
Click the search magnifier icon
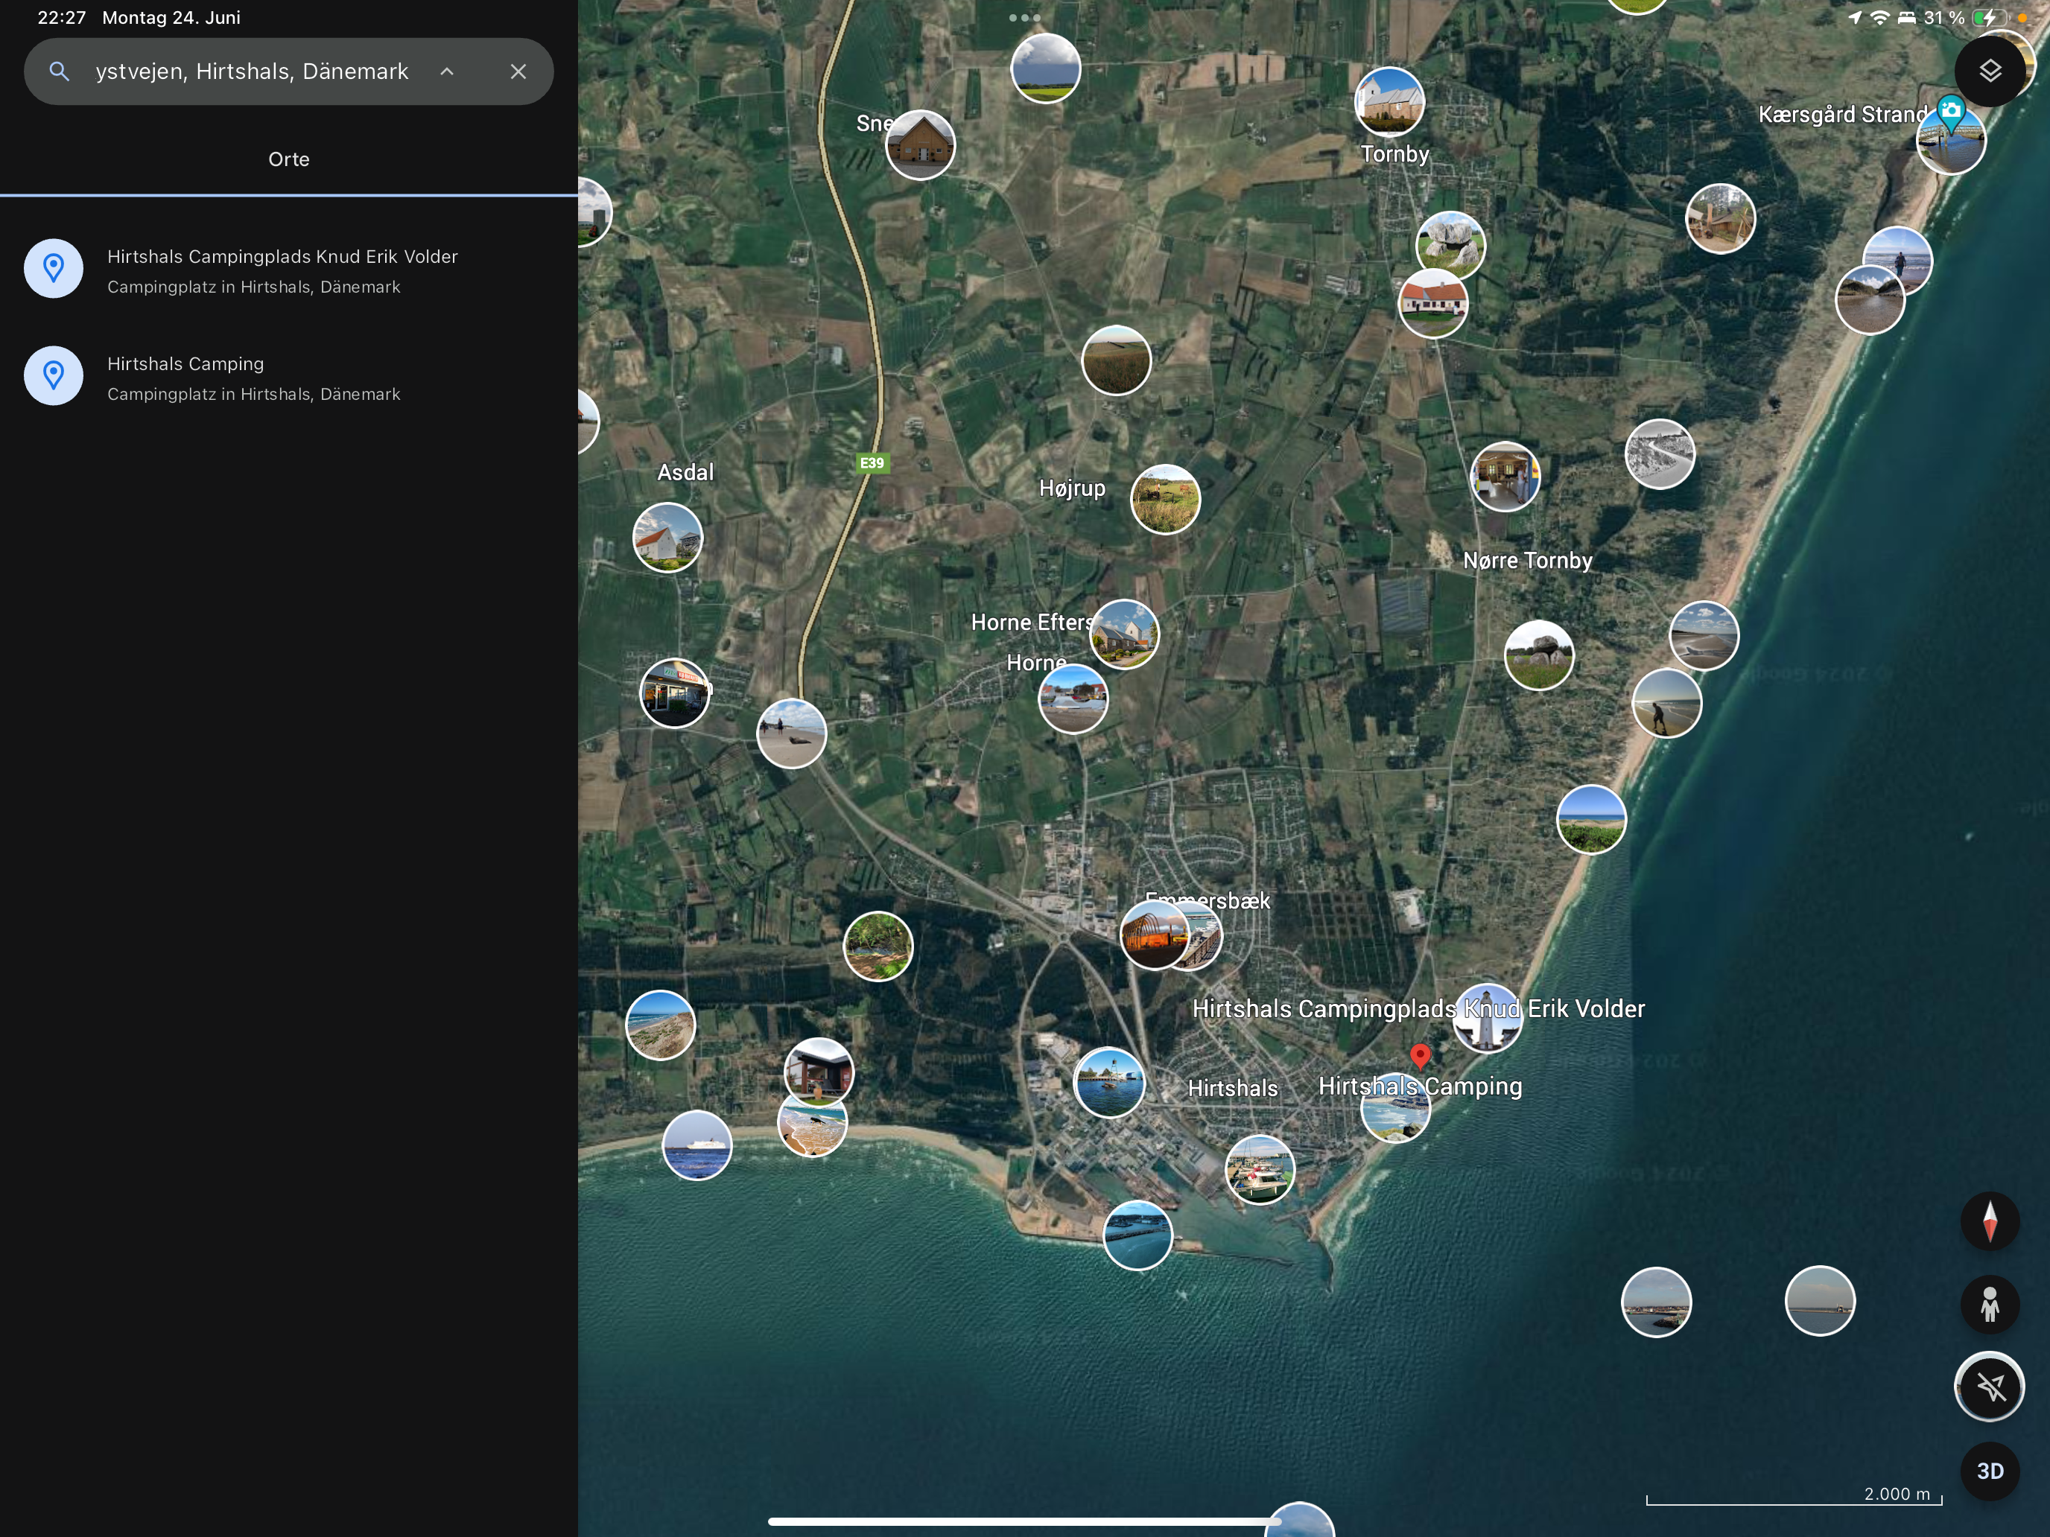[60, 71]
